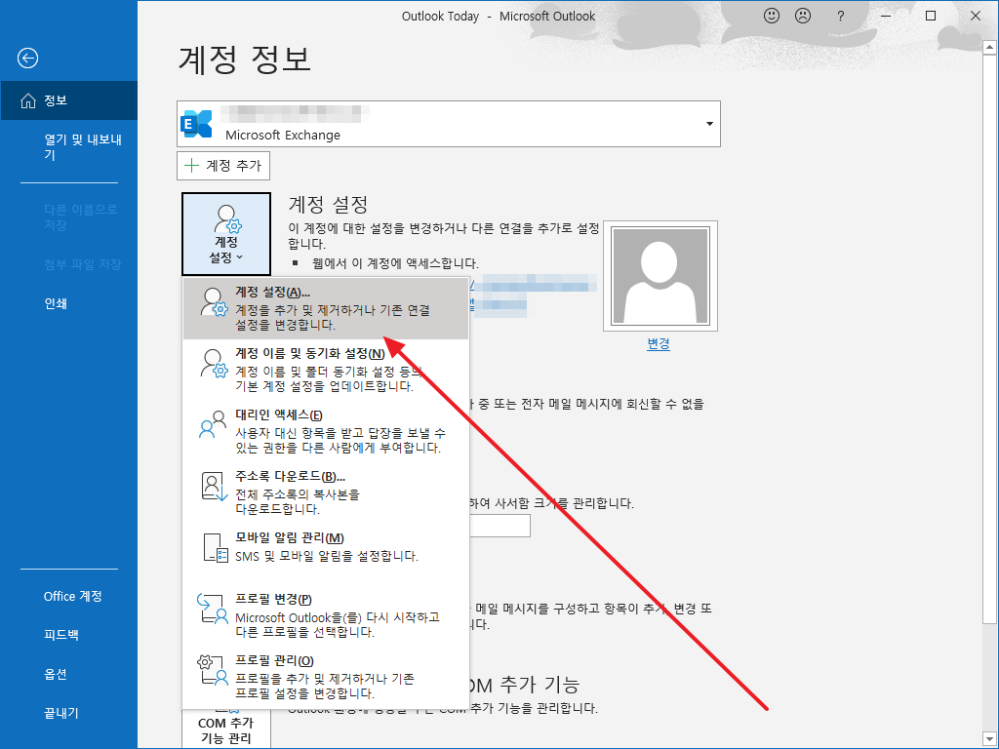Click the profile photo placeholder
999x749 pixels.
tap(660, 276)
